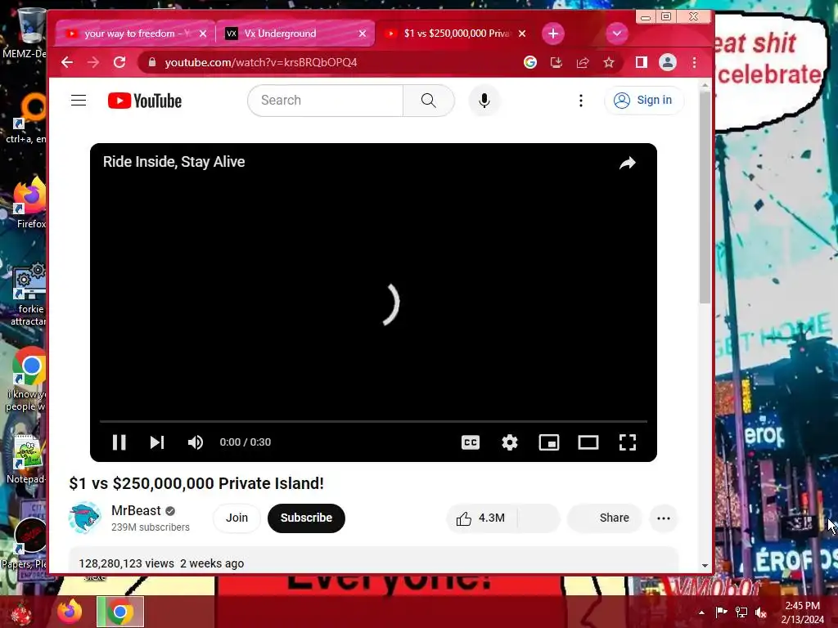Image resolution: width=838 pixels, height=628 pixels.
Task: Search with your voice microphone
Action: tap(484, 101)
